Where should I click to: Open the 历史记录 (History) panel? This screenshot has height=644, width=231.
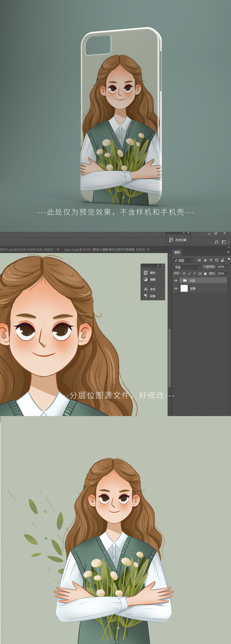tap(178, 240)
